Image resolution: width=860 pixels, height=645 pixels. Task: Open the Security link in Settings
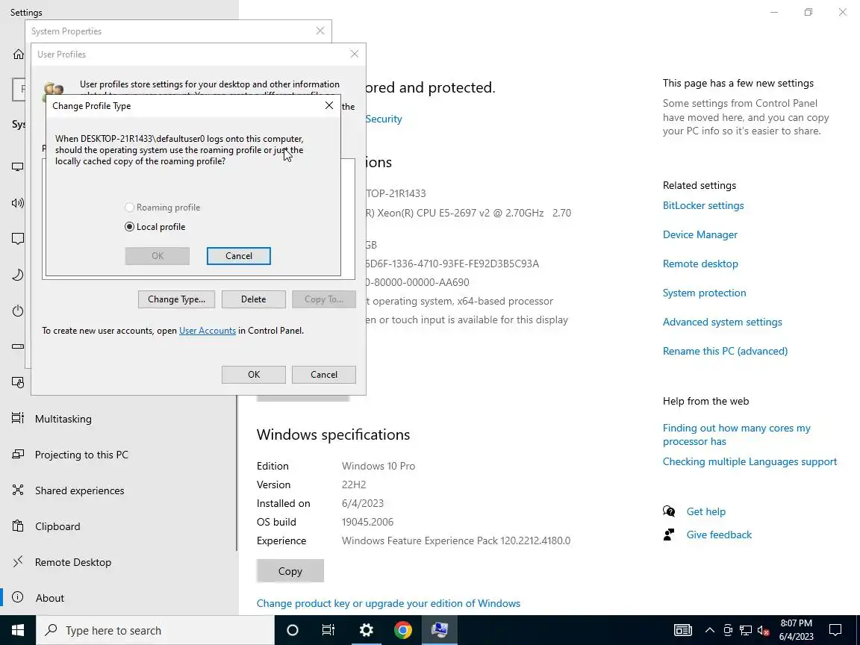tap(384, 119)
